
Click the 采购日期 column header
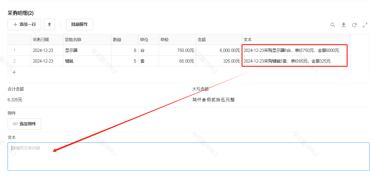tap(47, 40)
